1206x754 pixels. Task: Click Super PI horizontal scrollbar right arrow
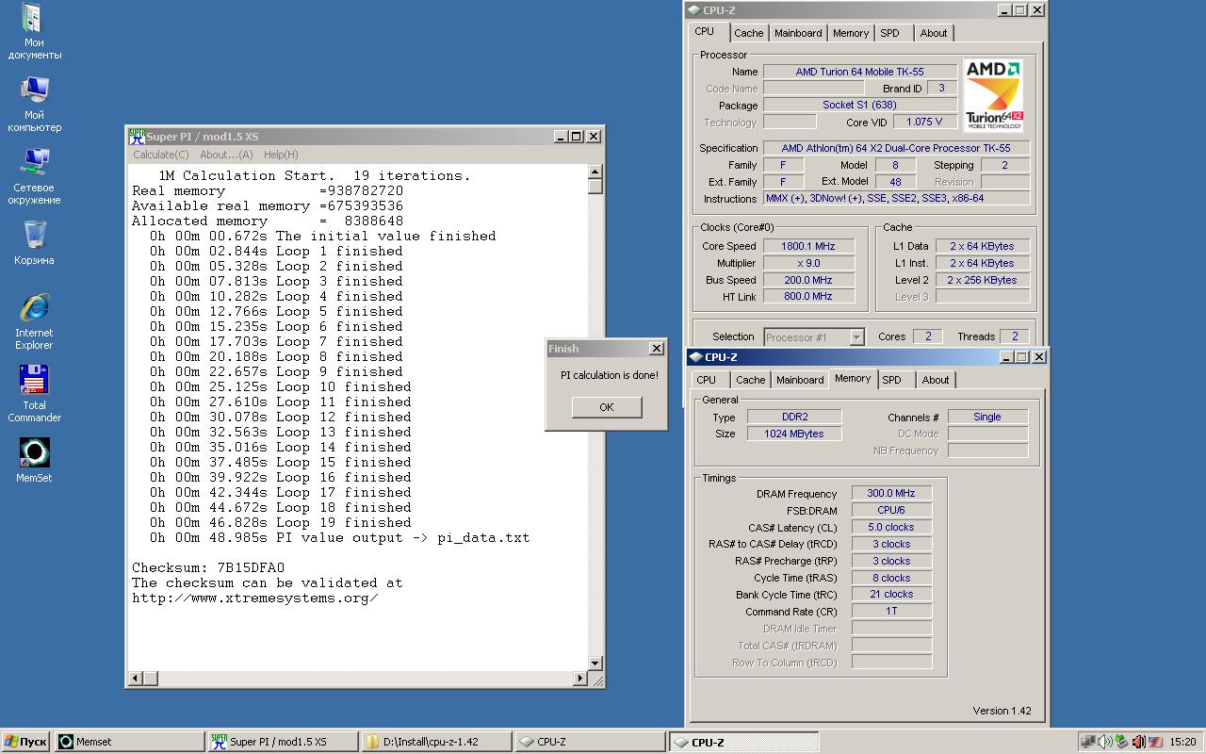[581, 678]
